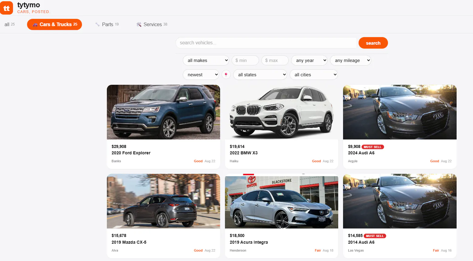
Task: Select the Cars & Trucks tab
Action: pyautogui.click(x=55, y=24)
